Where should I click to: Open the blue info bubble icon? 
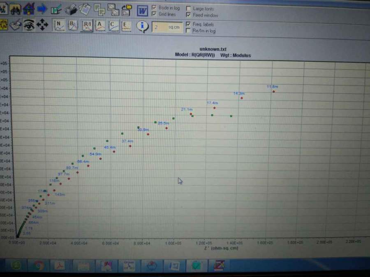point(142,27)
